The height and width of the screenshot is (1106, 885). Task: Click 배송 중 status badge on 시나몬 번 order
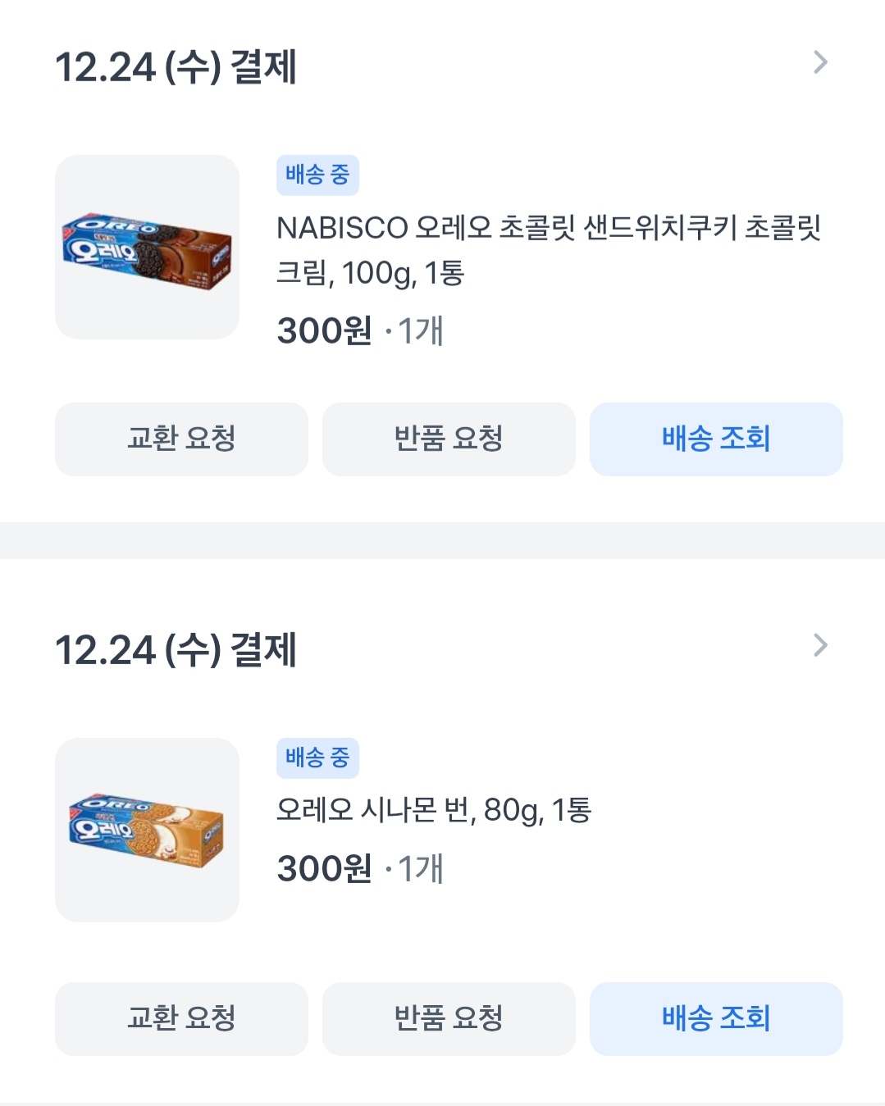pyautogui.click(x=317, y=758)
